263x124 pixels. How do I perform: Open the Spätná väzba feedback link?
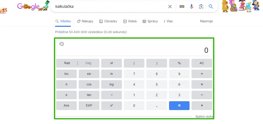204,117
